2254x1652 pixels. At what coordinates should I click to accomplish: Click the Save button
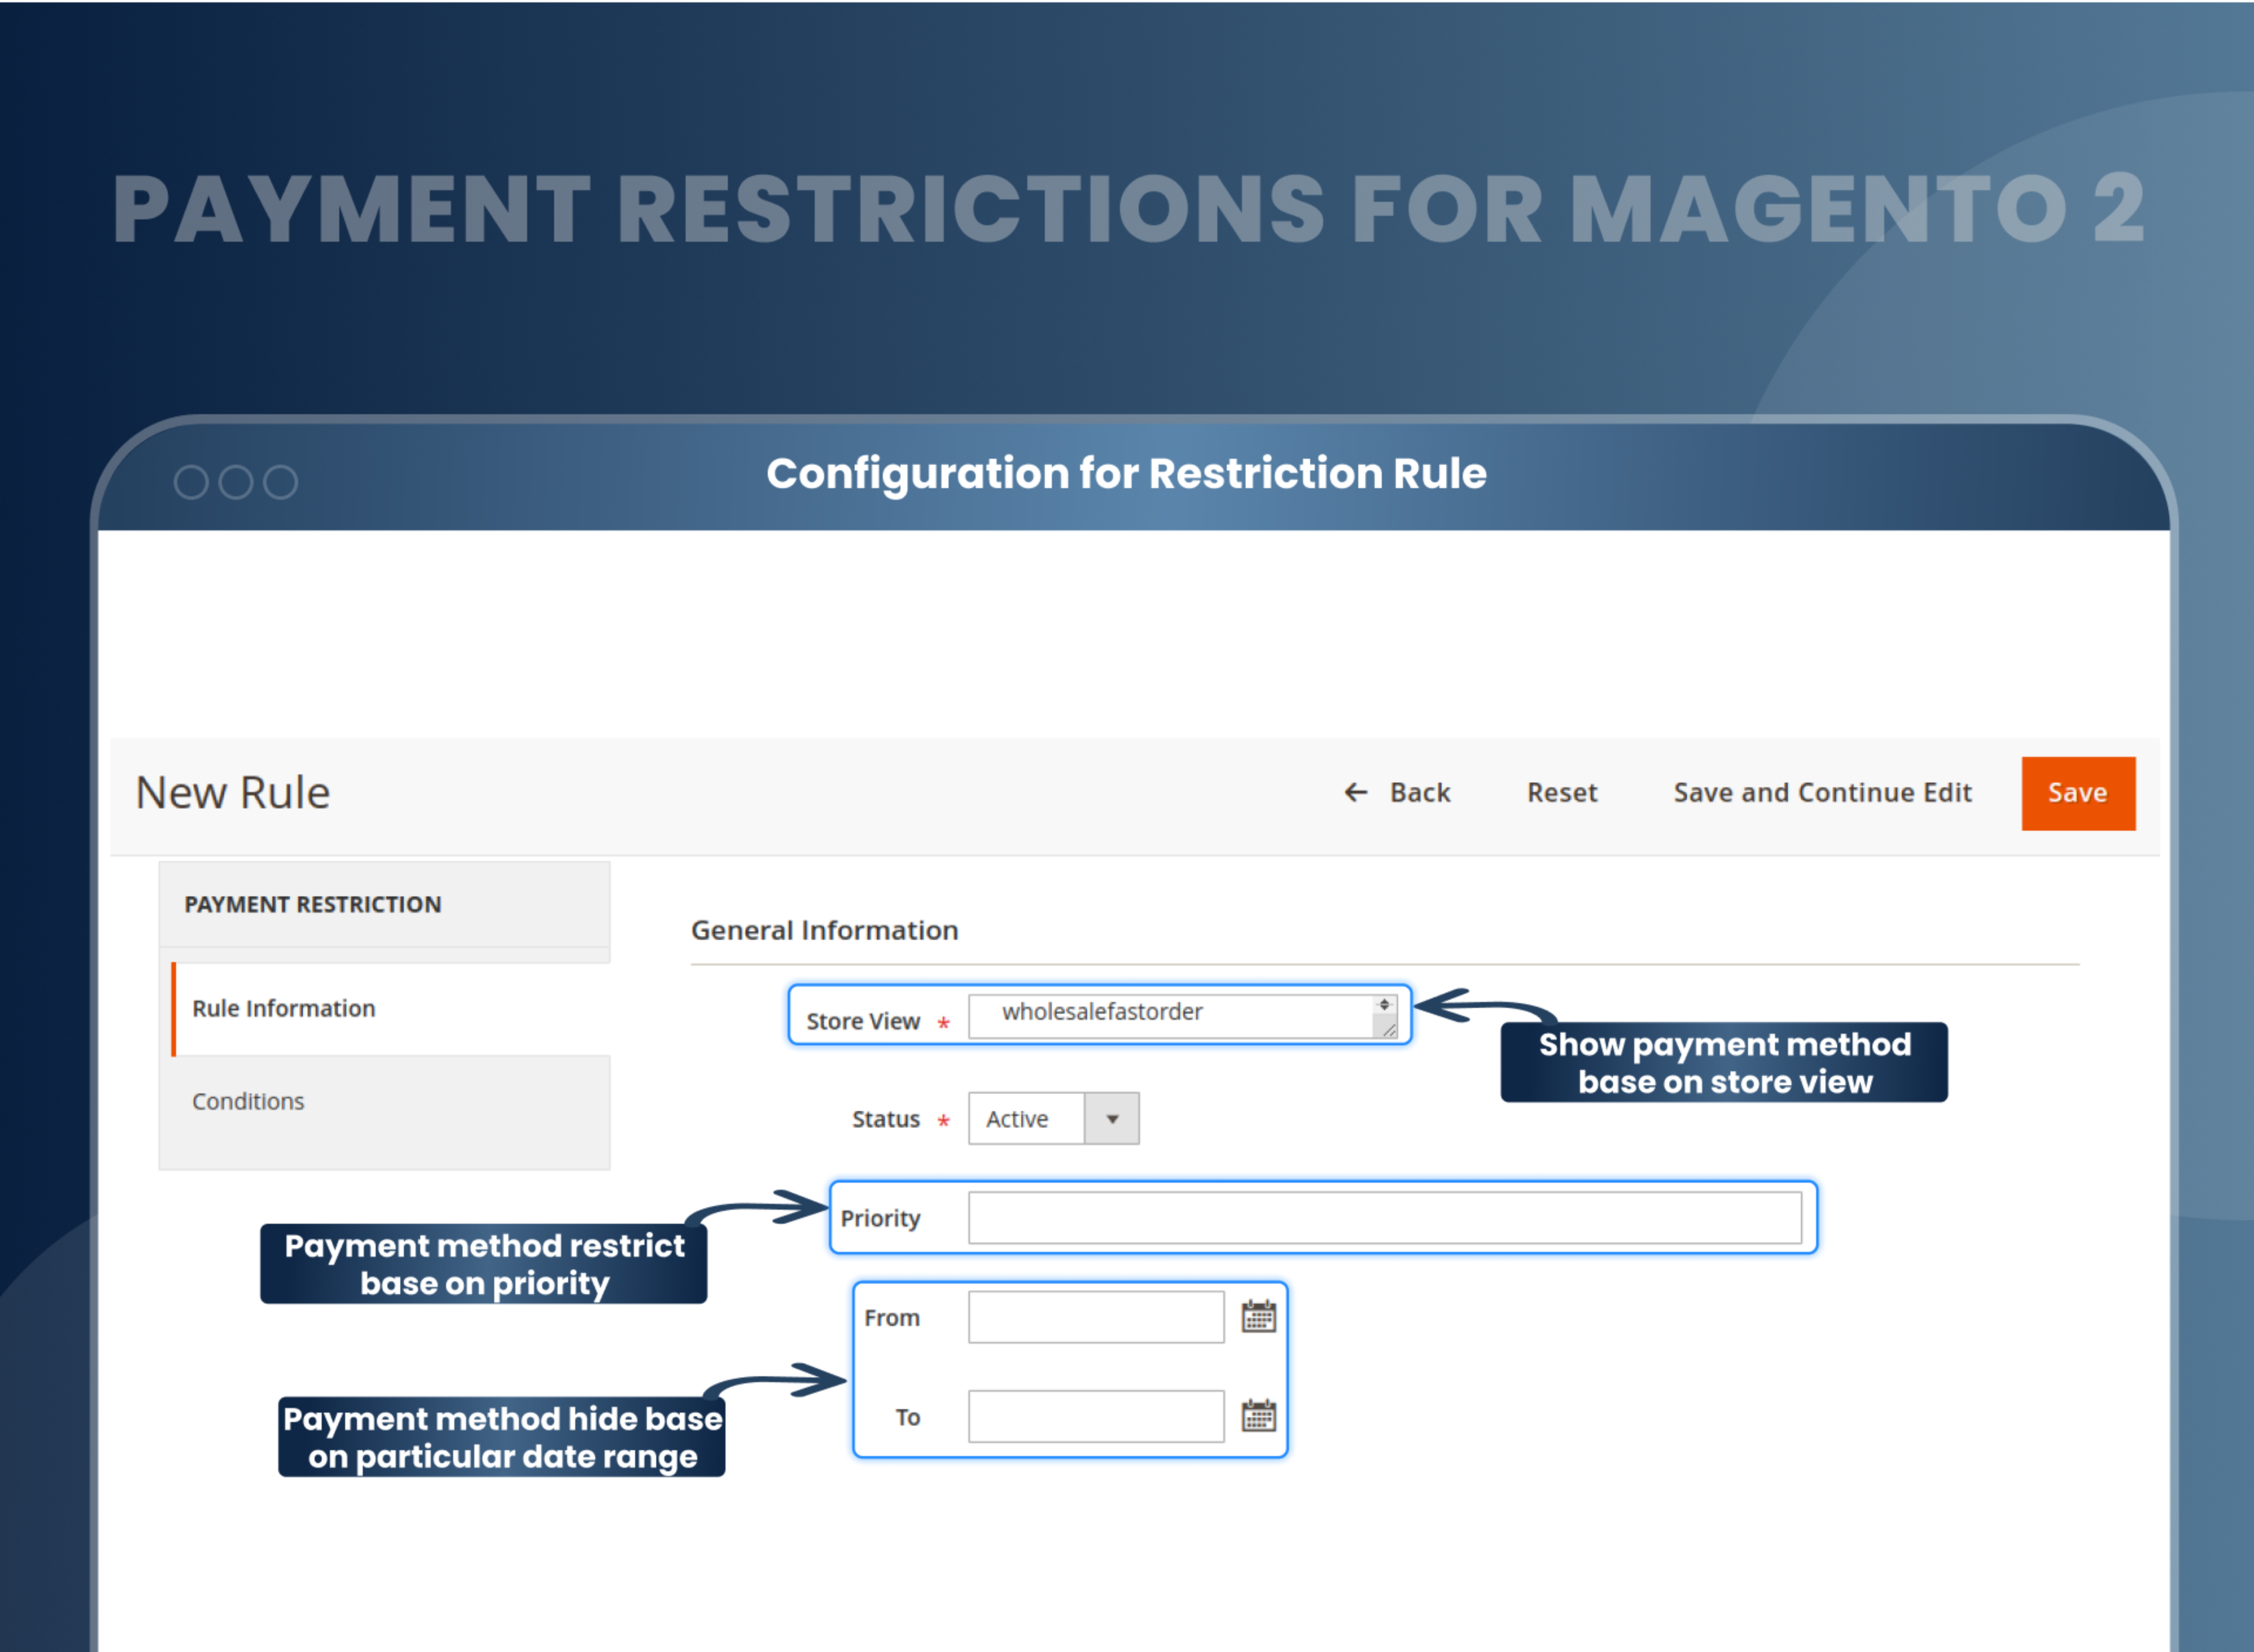2078,792
